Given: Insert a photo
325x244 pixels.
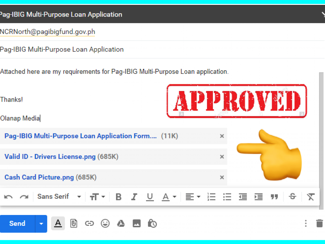Looking at the screenshot, I should [x=136, y=223].
